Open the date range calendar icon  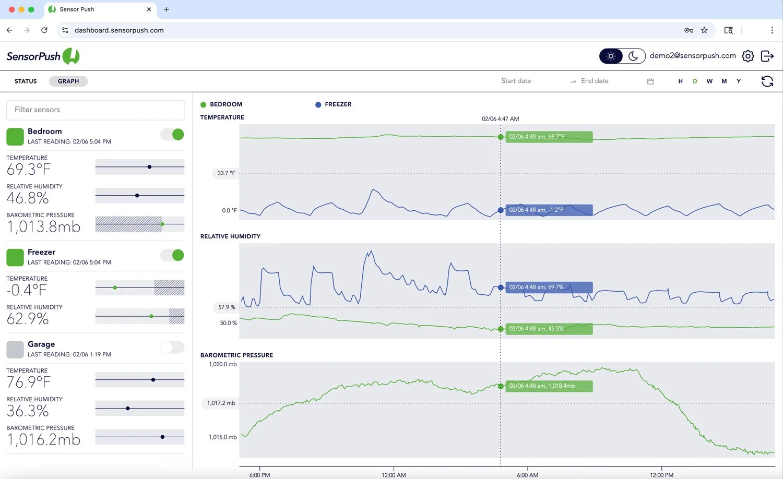pyautogui.click(x=650, y=81)
